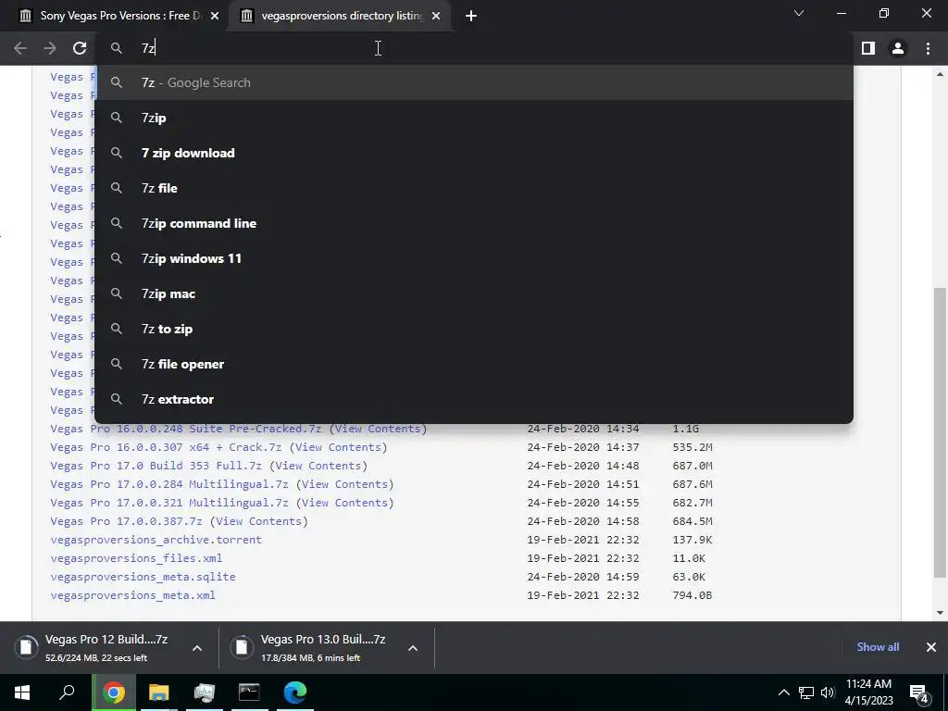Open vegasproversions_meta.sqlite link

click(x=143, y=577)
